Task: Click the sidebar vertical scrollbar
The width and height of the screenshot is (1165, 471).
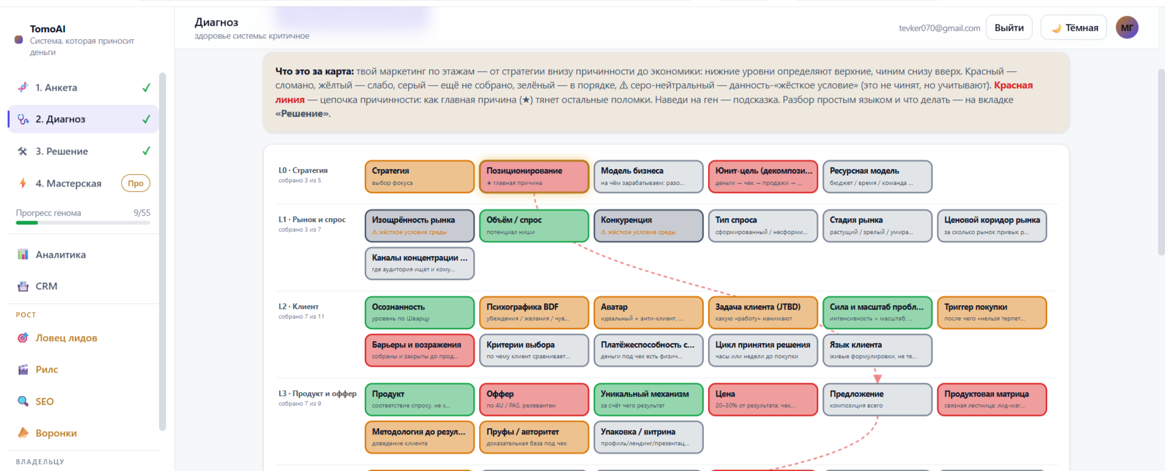Action: coord(163,252)
